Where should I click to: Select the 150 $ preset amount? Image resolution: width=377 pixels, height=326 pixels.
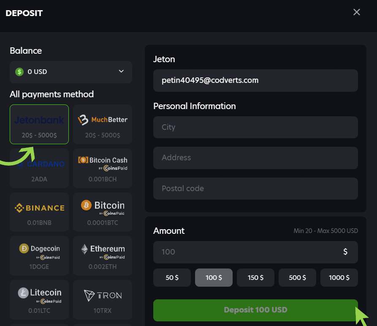pos(255,278)
